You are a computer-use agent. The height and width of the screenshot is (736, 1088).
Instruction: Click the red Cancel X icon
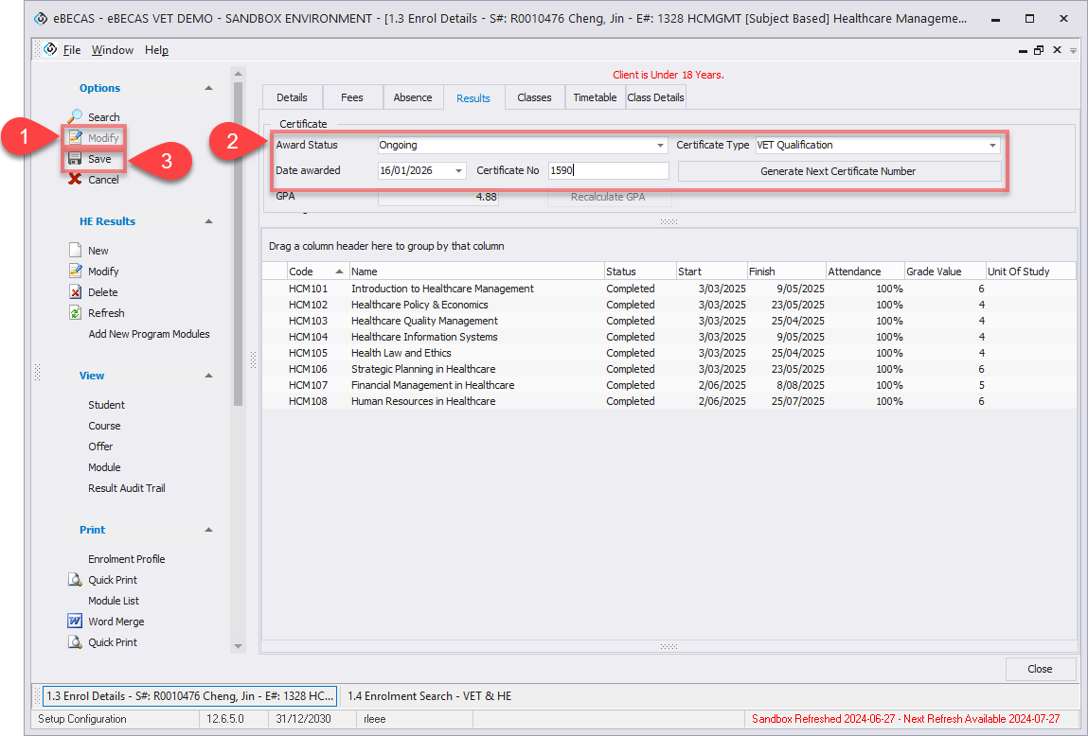[x=76, y=180]
